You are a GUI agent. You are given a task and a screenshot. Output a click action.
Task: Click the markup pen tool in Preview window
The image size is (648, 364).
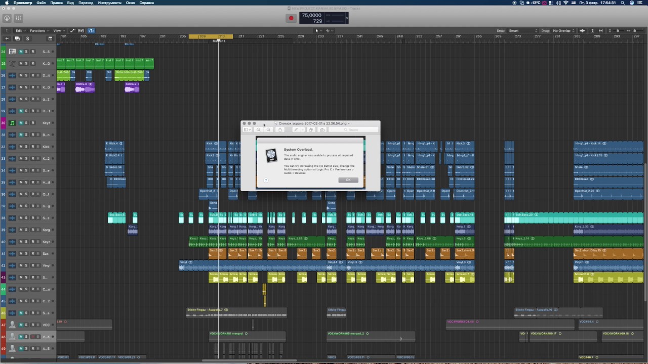297,130
